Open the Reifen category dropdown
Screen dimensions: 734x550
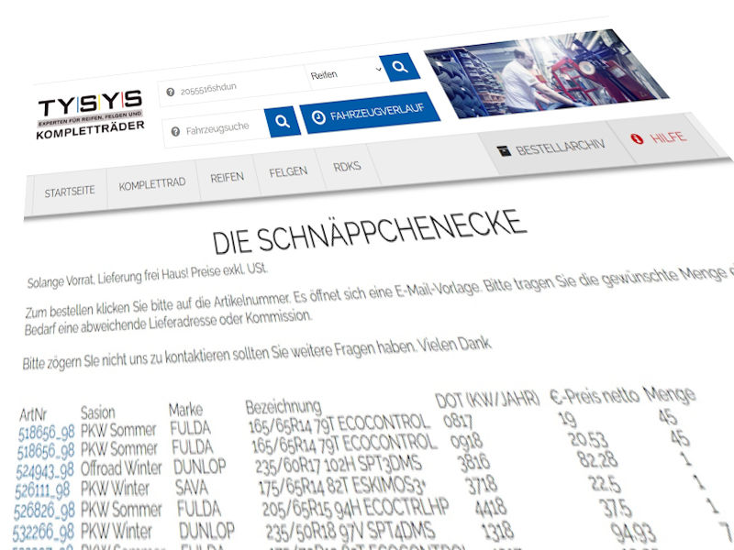346,73
